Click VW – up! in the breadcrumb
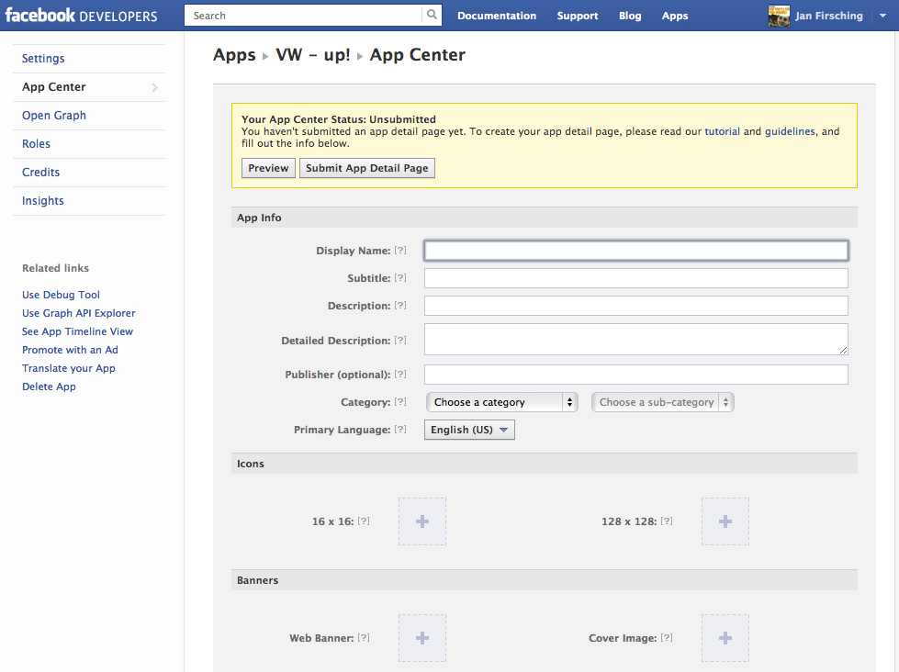The height and width of the screenshot is (672, 899). pos(312,55)
